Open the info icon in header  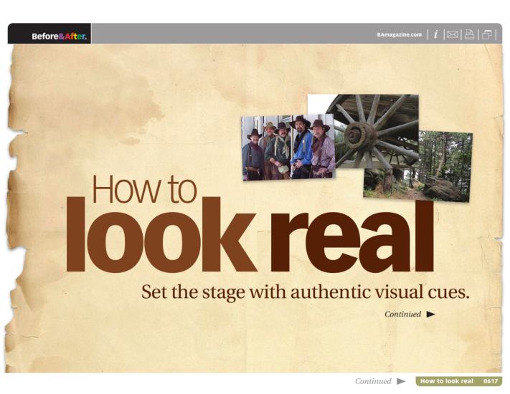[x=436, y=34]
